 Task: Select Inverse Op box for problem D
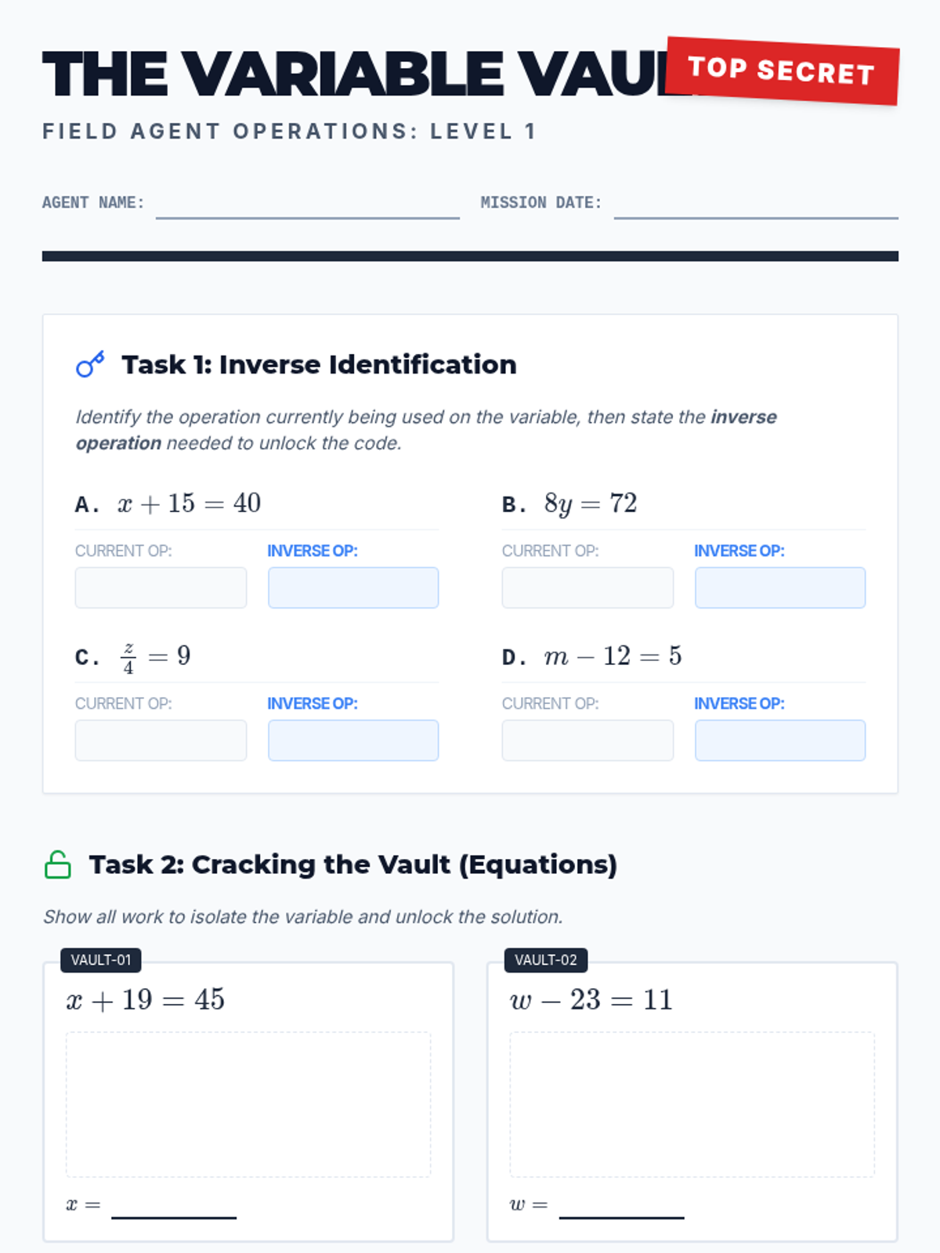coord(780,740)
